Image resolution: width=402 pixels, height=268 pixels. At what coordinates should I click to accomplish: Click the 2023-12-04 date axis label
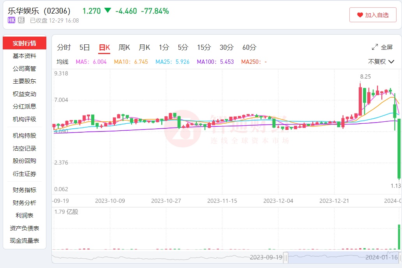pos(278,201)
